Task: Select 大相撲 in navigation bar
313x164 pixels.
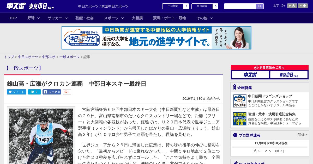Action: [137, 18]
